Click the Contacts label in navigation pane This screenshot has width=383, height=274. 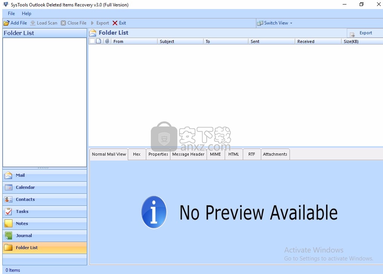[25, 199]
